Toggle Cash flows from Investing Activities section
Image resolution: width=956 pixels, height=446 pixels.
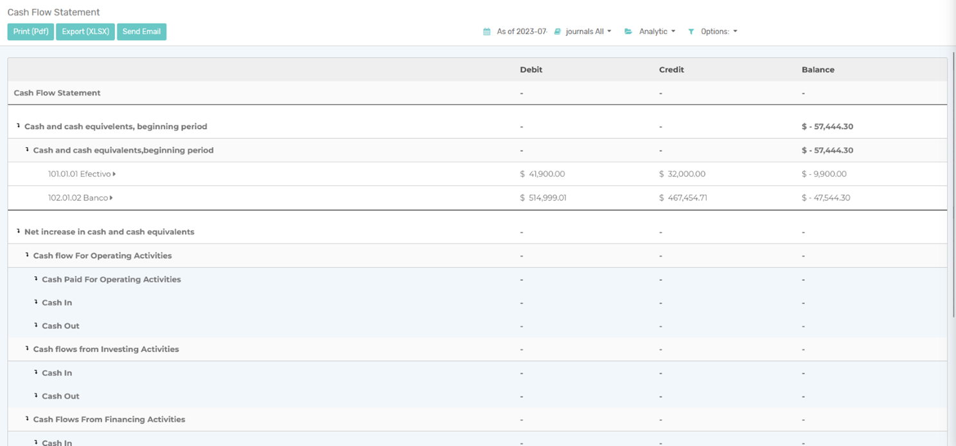[106, 350]
